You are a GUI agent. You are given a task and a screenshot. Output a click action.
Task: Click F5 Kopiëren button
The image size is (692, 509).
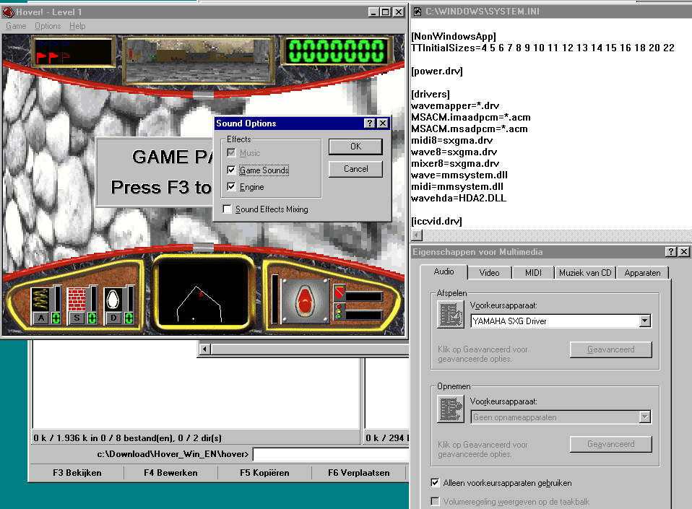265,473
